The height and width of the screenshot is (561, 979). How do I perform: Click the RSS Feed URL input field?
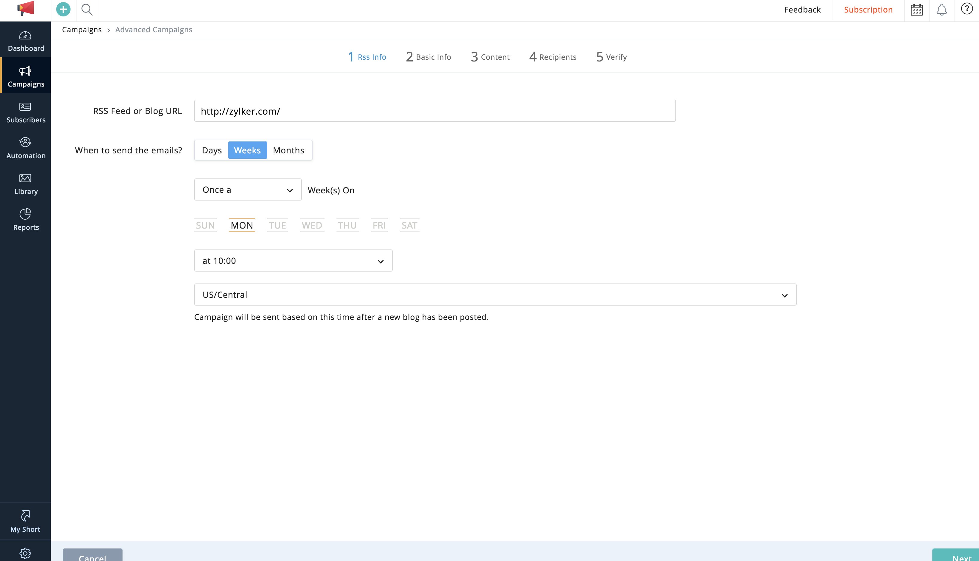pyautogui.click(x=435, y=111)
